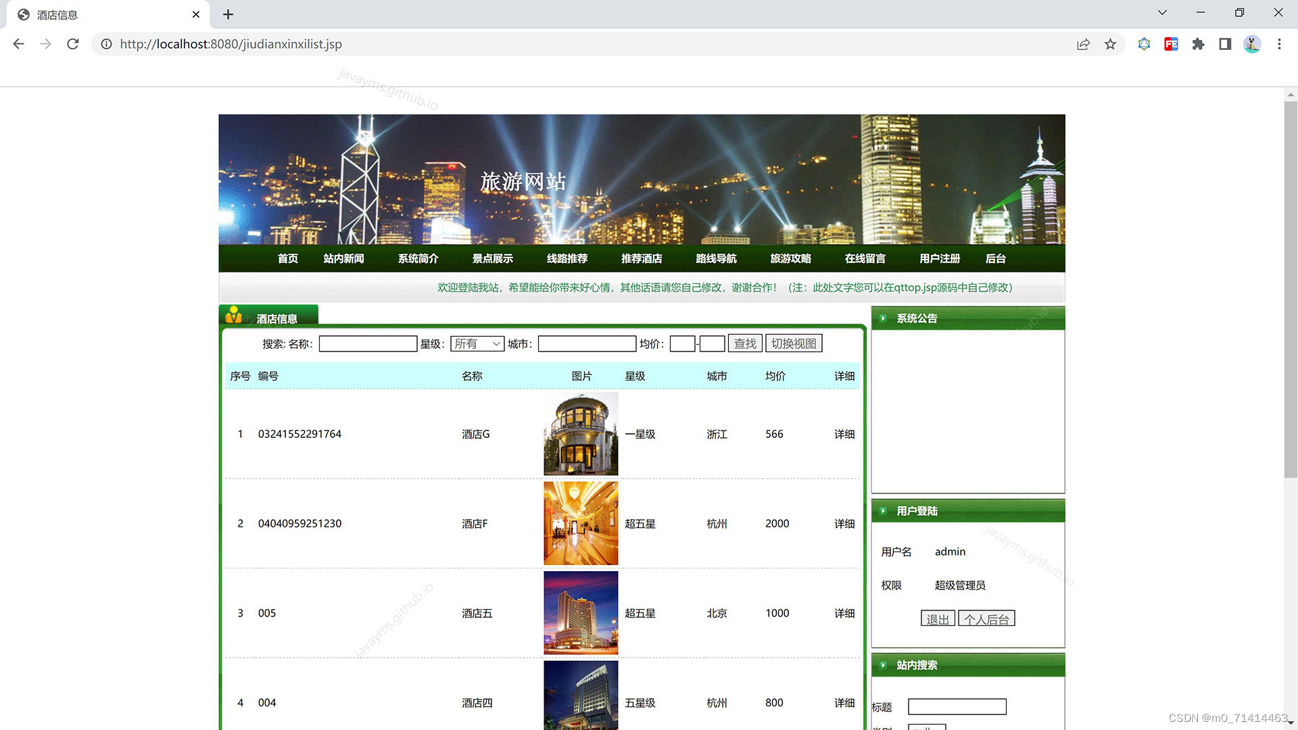Open the share page icon
1298x730 pixels.
tap(1083, 44)
